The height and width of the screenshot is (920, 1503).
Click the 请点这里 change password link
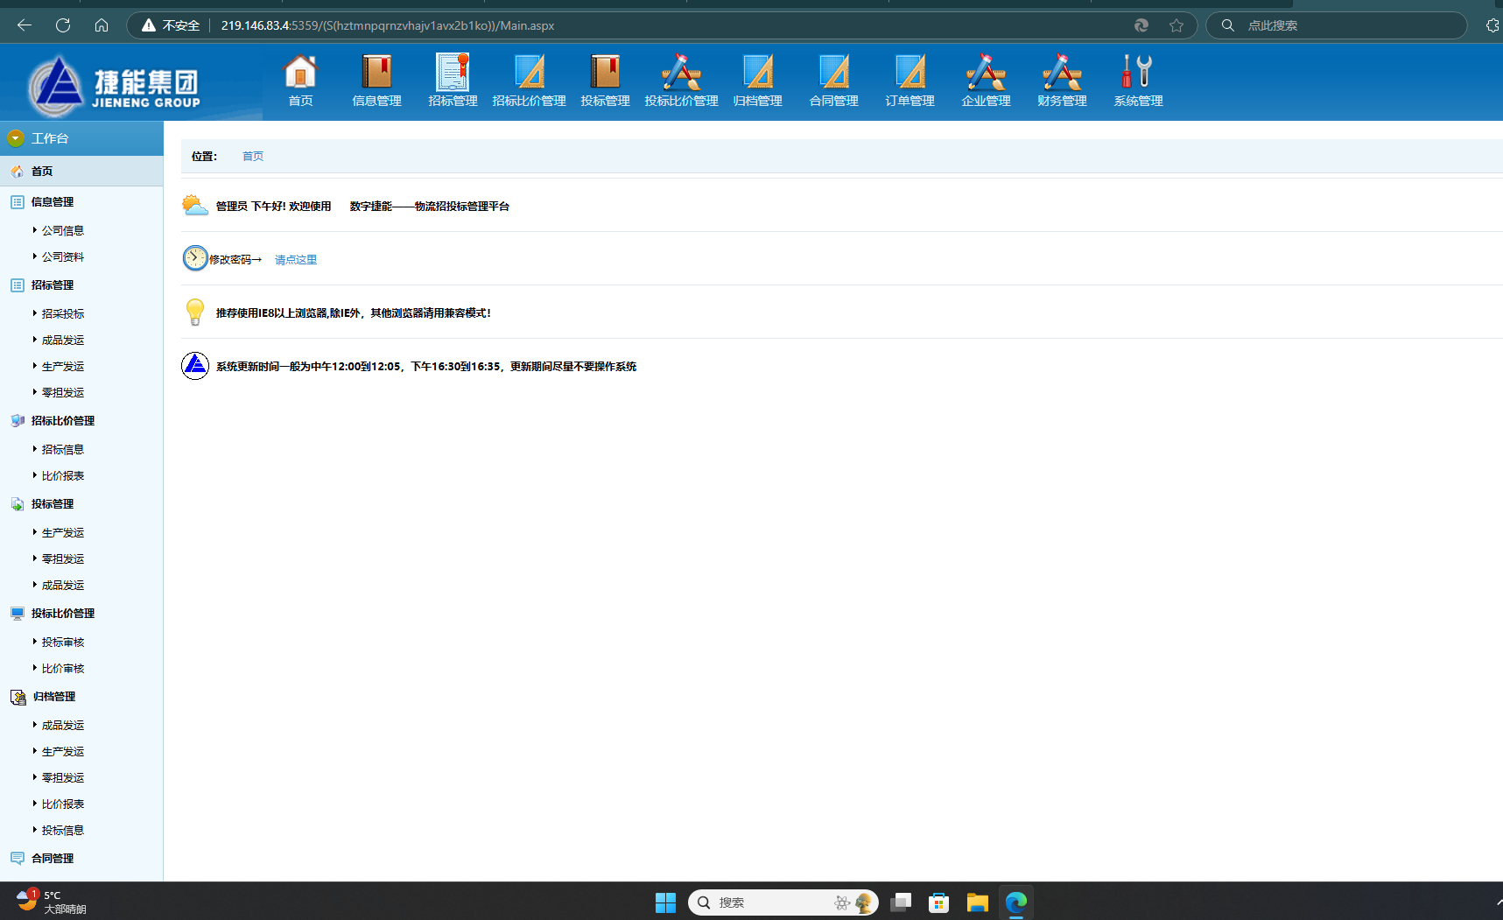pyautogui.click(x=296, y=260)
